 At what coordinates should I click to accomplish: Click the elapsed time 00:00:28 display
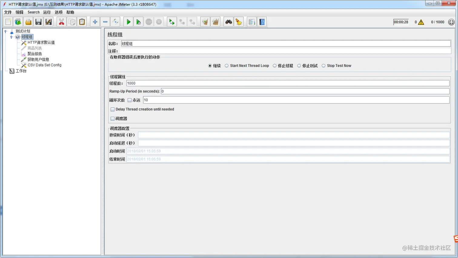[401, 22]
